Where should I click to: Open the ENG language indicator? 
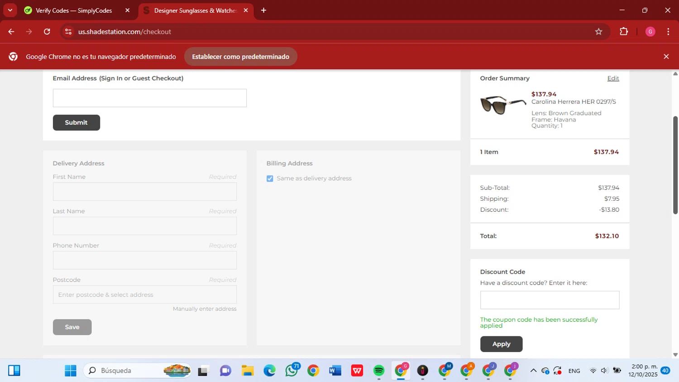[x=574, y=371]
